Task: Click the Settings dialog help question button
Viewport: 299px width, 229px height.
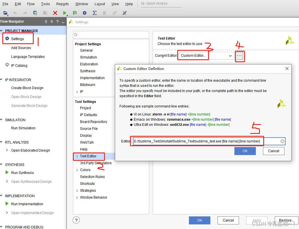Action: (76, 220)
